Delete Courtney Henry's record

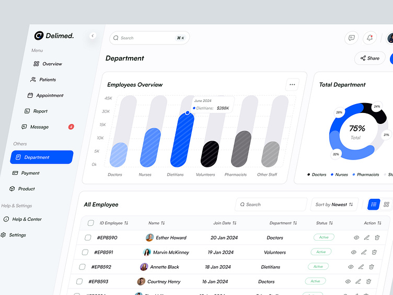point(368,281)
